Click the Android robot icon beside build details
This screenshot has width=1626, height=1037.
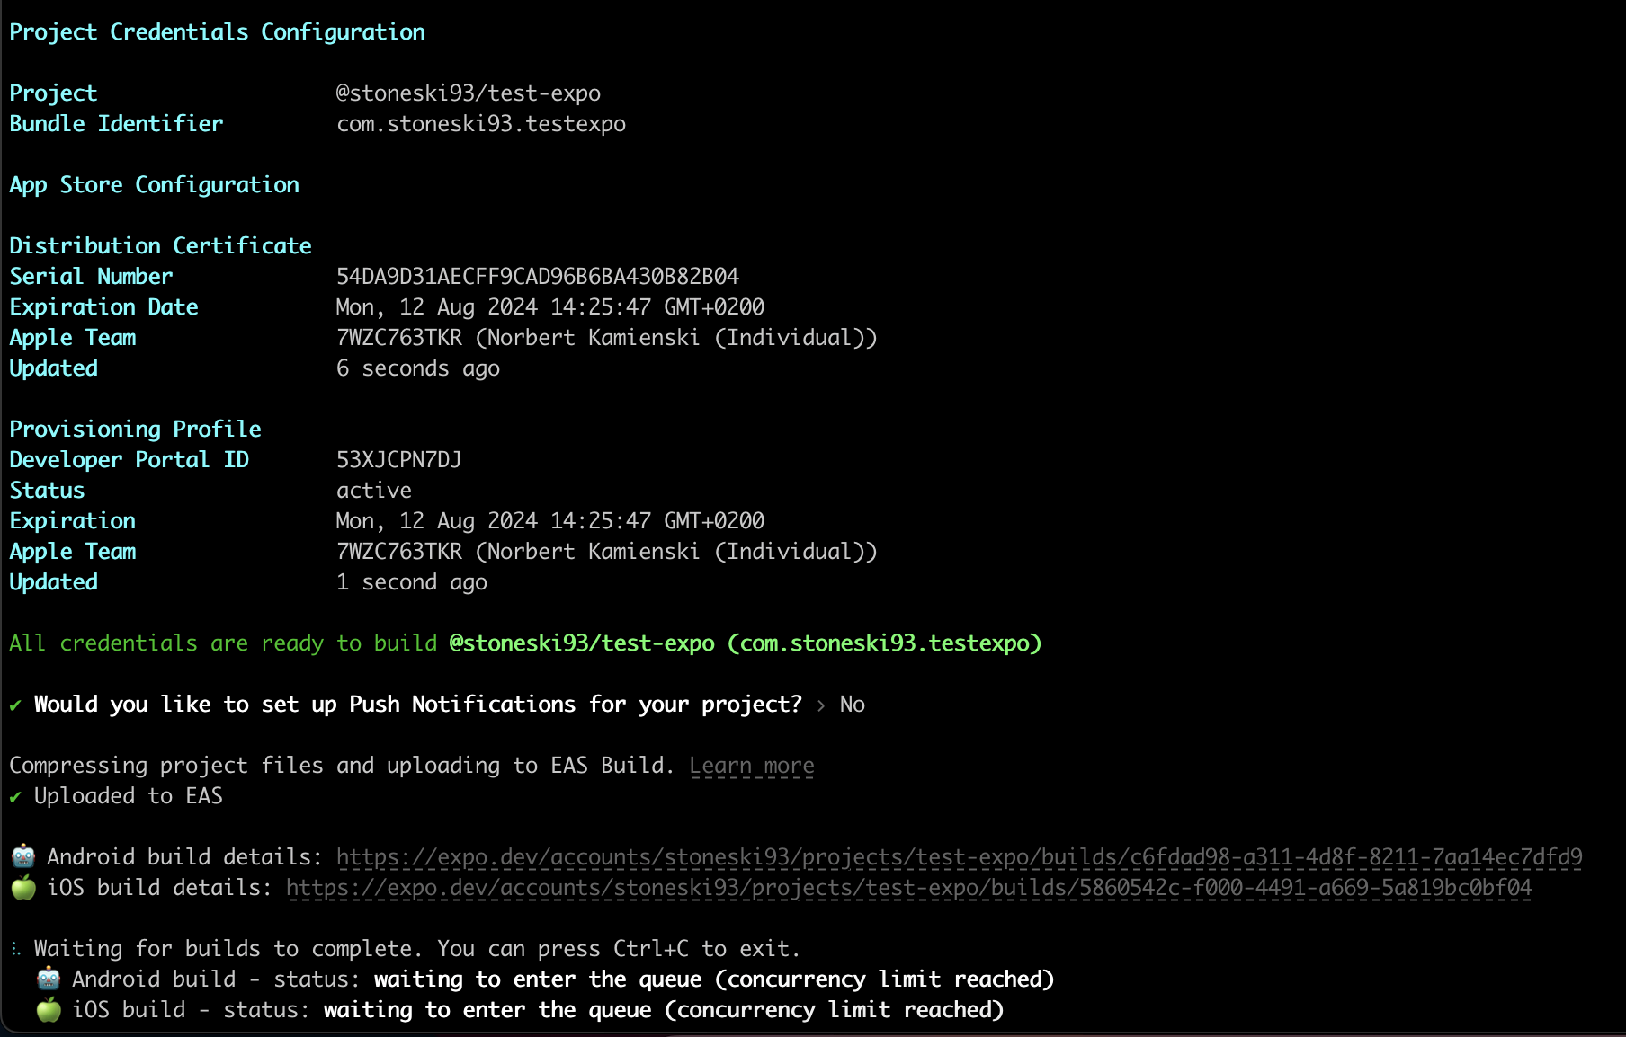click(x=23, y=856)
